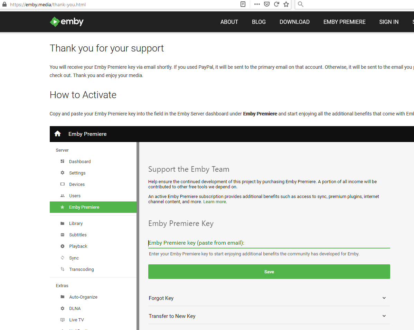Click the Emby logo in header
This screenshot has height=330, width=414.
[67, 22]
